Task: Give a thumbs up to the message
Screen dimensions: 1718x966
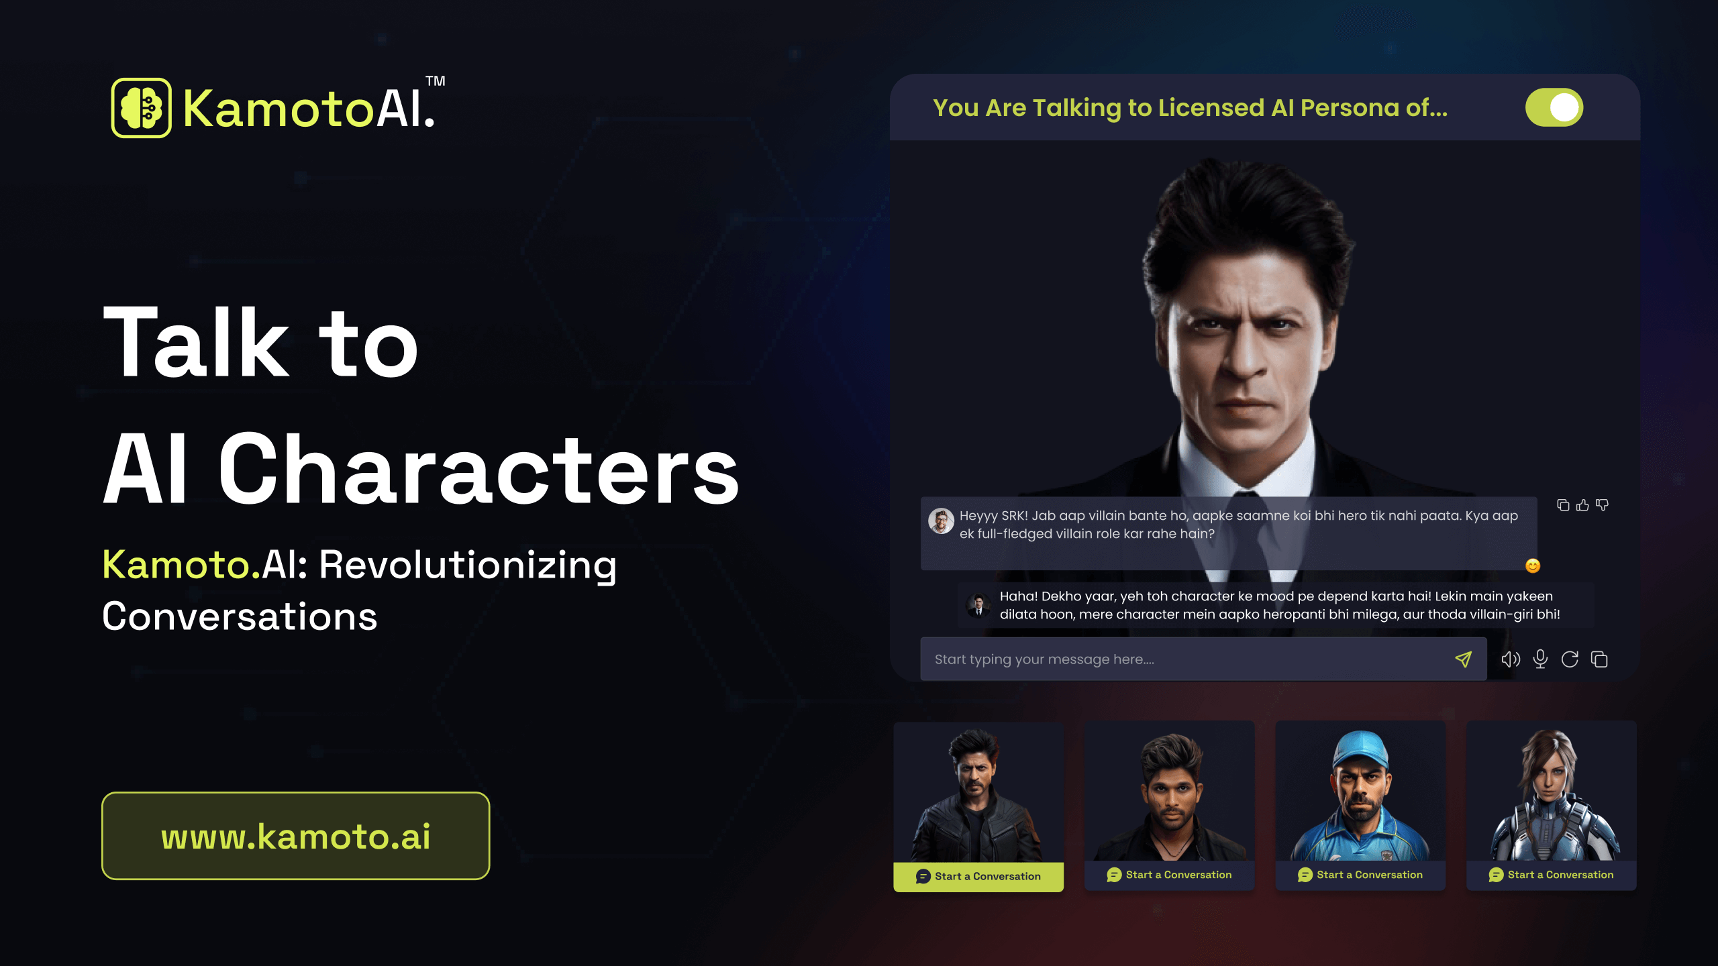Action: pyautogui.click(x=1582, y=505)
